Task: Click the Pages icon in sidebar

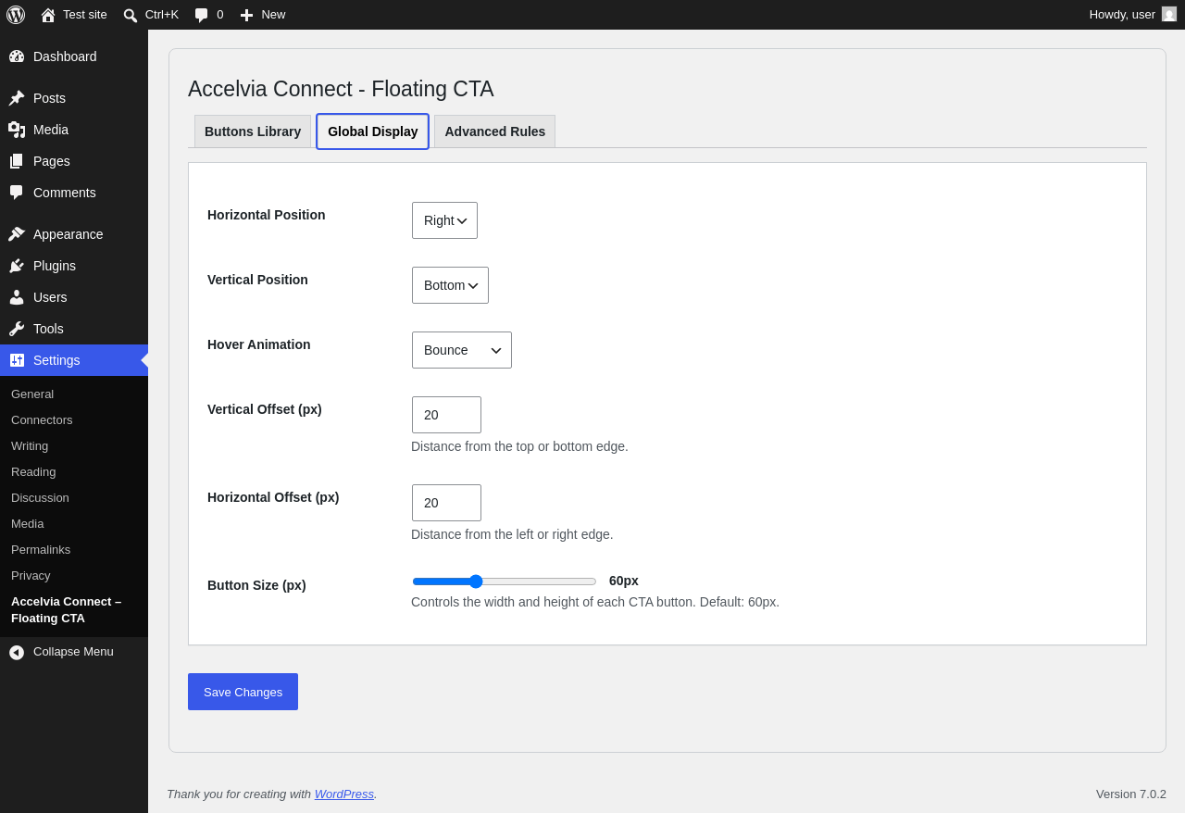Action: [x=17, y=161]
